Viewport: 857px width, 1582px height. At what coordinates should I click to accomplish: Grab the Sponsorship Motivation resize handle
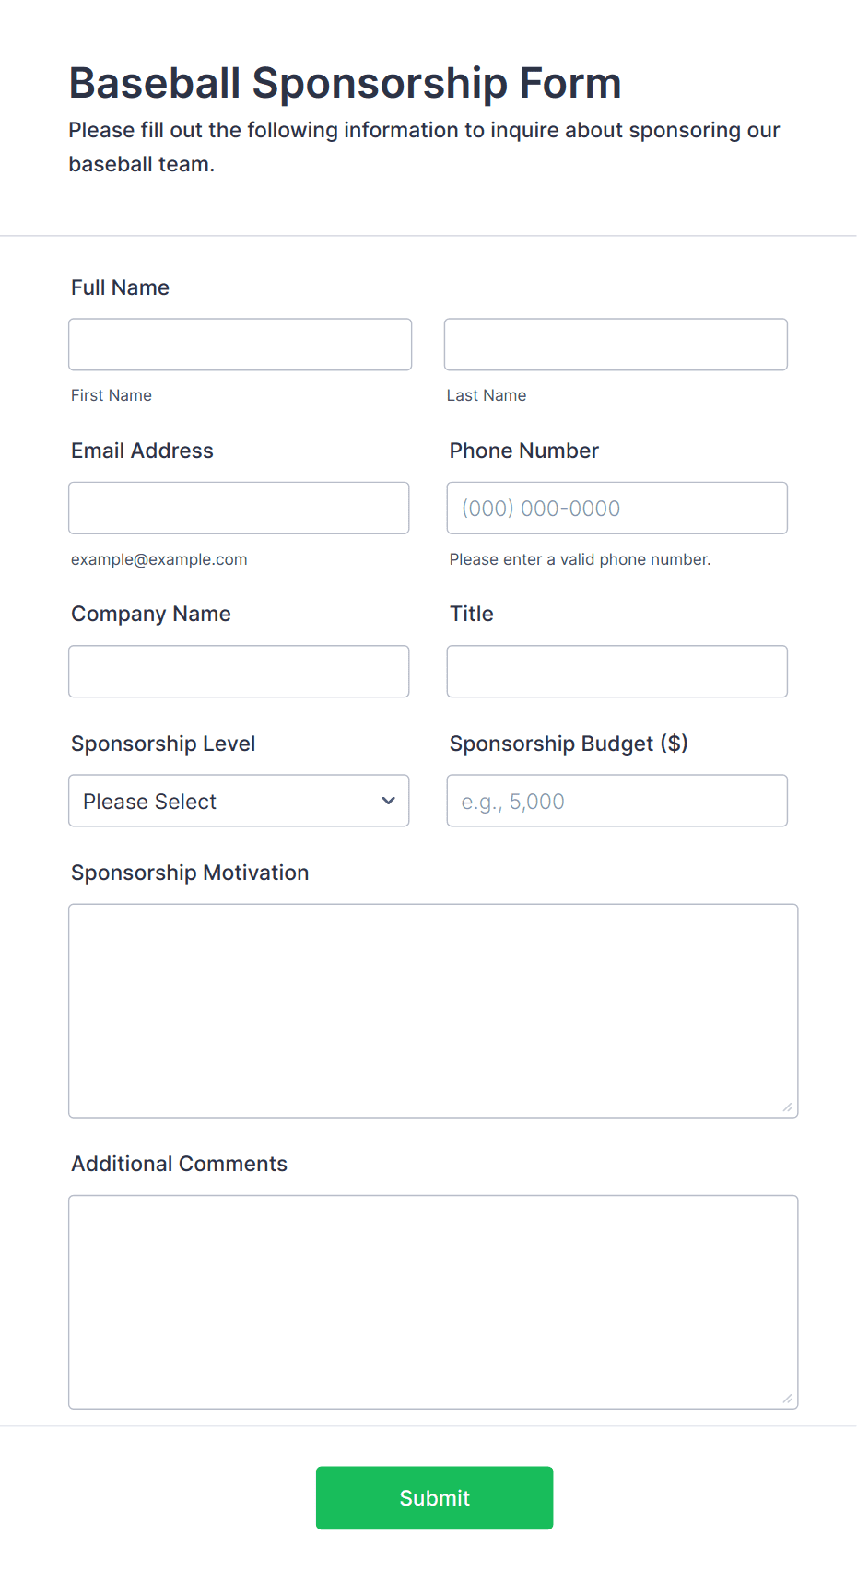[x=787, y=1107]
